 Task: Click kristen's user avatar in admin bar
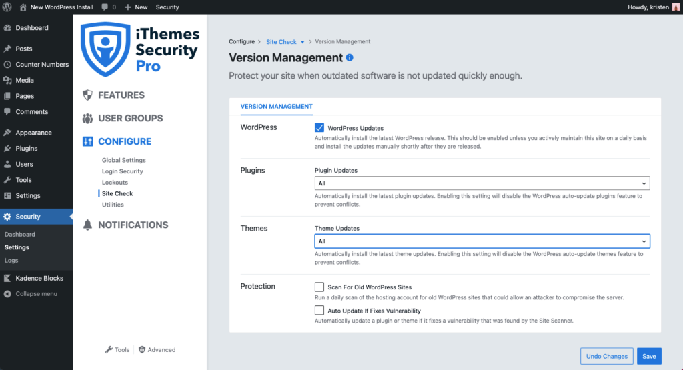pyautogui.click(x=676, y=7)
